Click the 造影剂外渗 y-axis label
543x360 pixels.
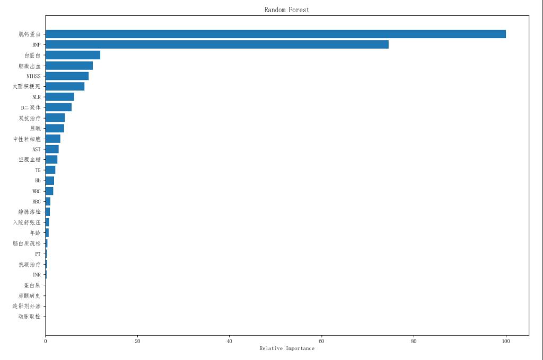pyautogui.click(x=27, y=306)
